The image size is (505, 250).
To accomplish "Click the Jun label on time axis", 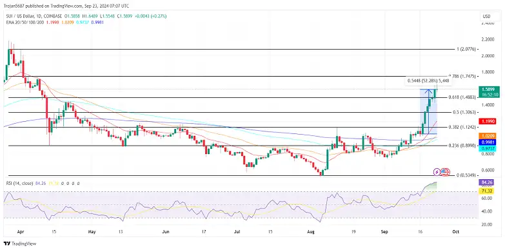I will click(166, 232).
